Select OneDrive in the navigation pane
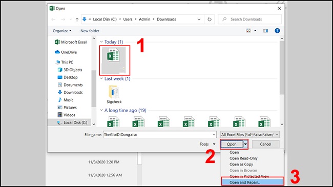 point(66,52)
